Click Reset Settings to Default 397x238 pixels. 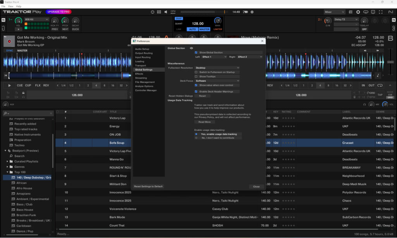pyautogui.click(x=148, y=186)
